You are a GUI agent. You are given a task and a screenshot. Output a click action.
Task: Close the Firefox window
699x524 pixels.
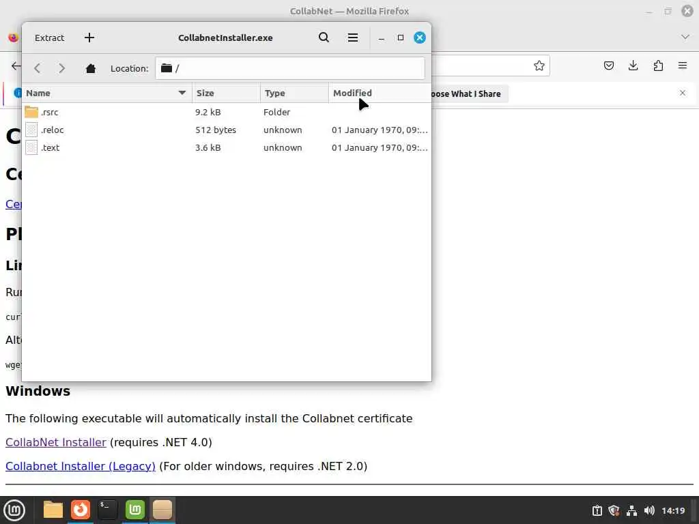pos(687,11)
